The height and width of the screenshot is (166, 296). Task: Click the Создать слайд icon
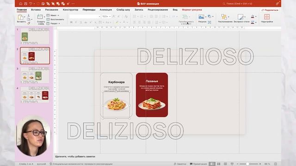tap(40, 17)
